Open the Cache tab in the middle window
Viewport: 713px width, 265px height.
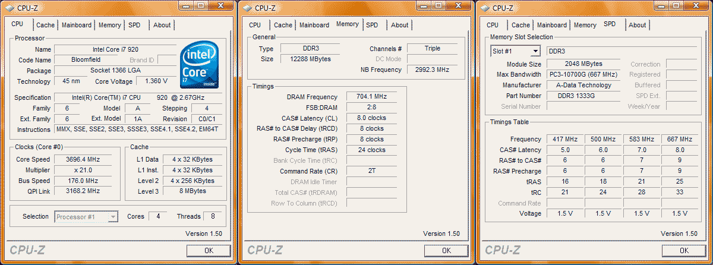tap(283, 25)
